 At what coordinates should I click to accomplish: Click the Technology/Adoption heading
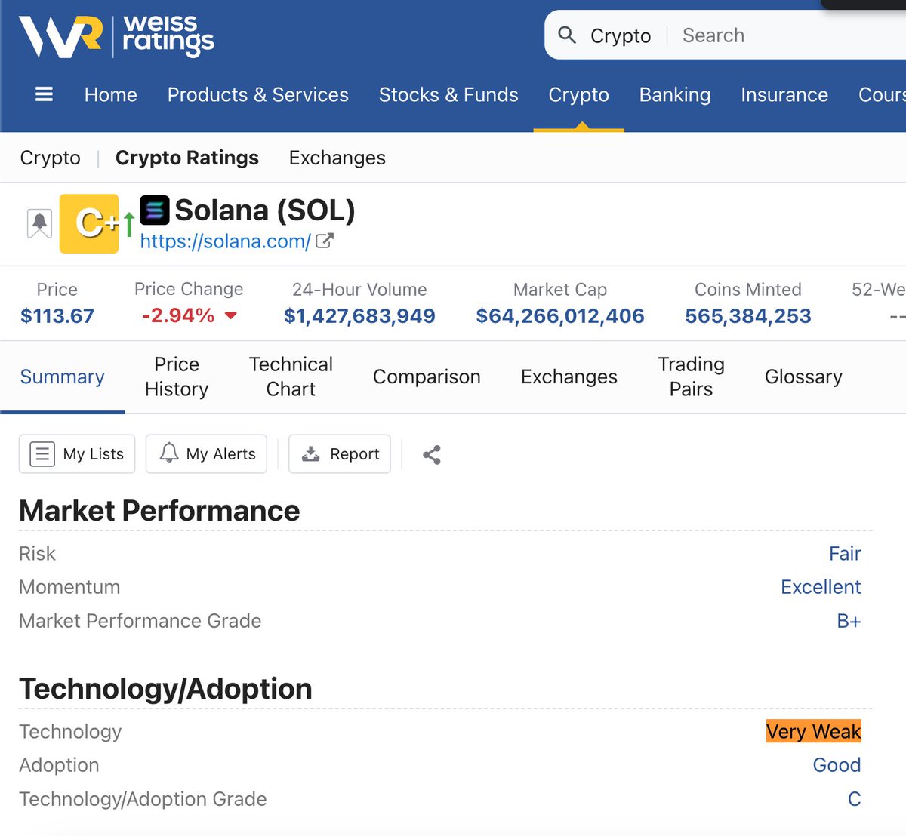[165, 689]
